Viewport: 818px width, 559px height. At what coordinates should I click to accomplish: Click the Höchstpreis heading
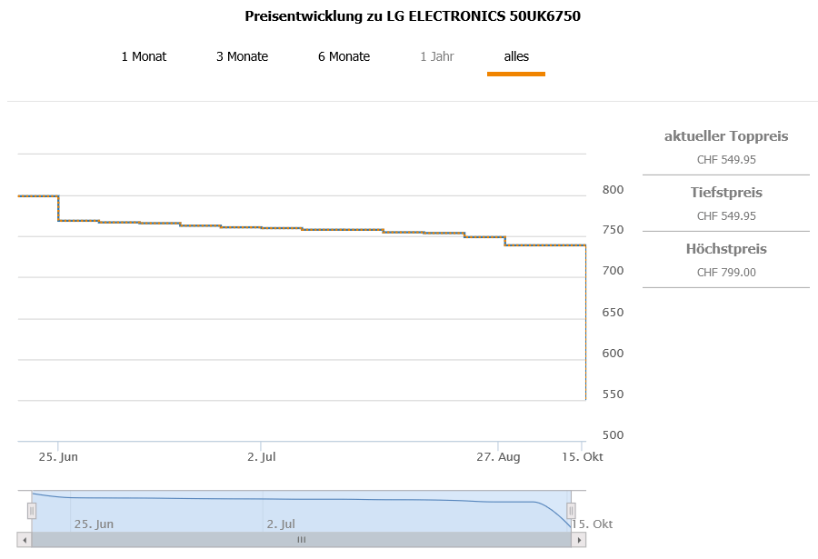click(x=726, y=249)
